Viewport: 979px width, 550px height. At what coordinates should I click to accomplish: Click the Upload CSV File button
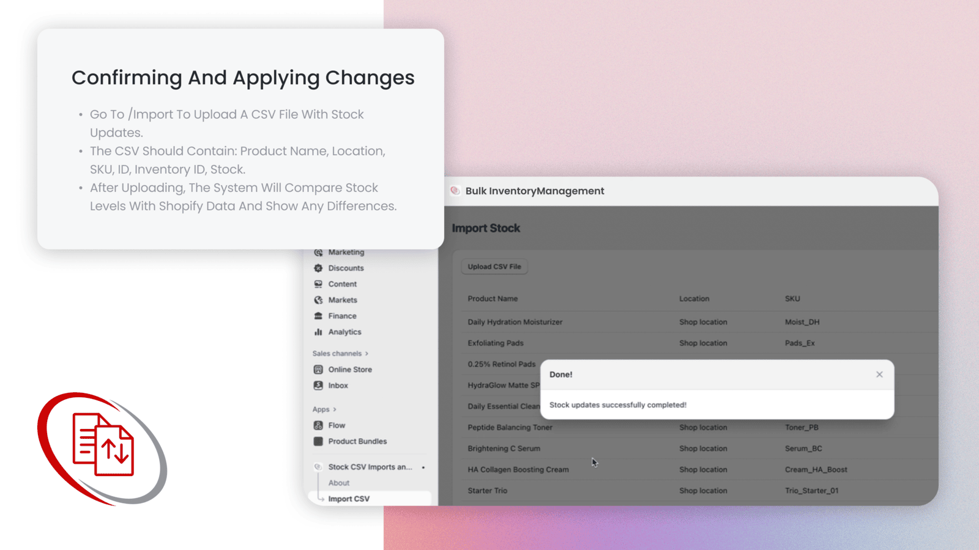point(494,266)
